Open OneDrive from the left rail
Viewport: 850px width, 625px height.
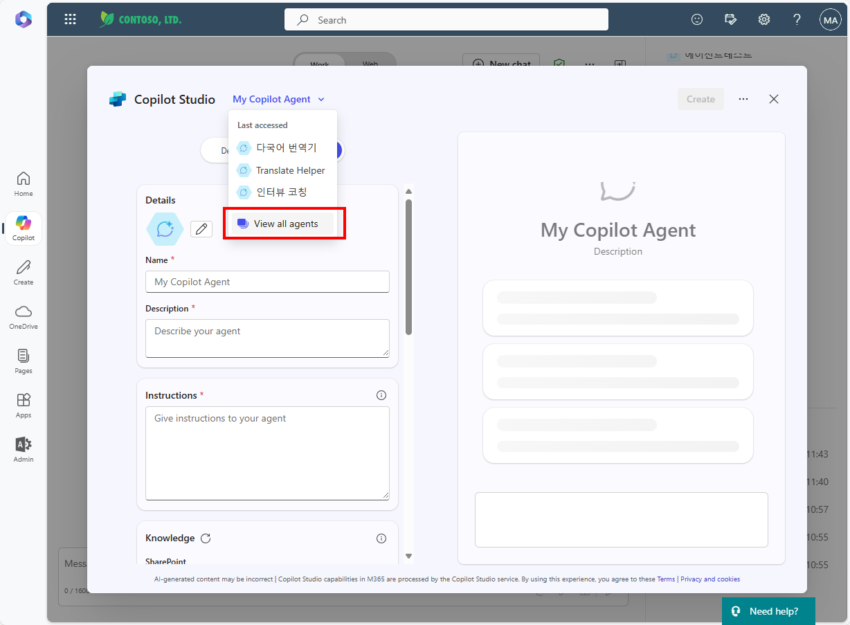(24, 317)
